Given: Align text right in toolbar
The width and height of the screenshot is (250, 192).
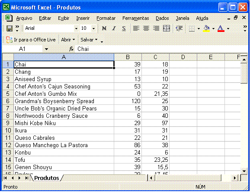Looking at the screenshot, I should [x=156, y=28].
